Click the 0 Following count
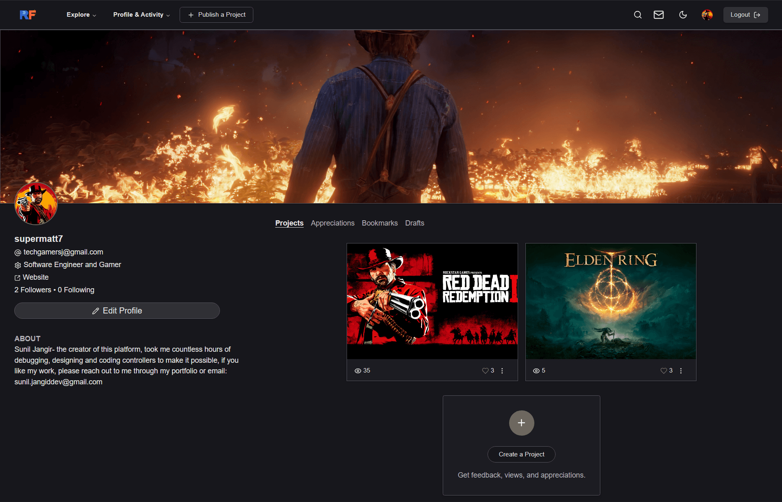 76,290
